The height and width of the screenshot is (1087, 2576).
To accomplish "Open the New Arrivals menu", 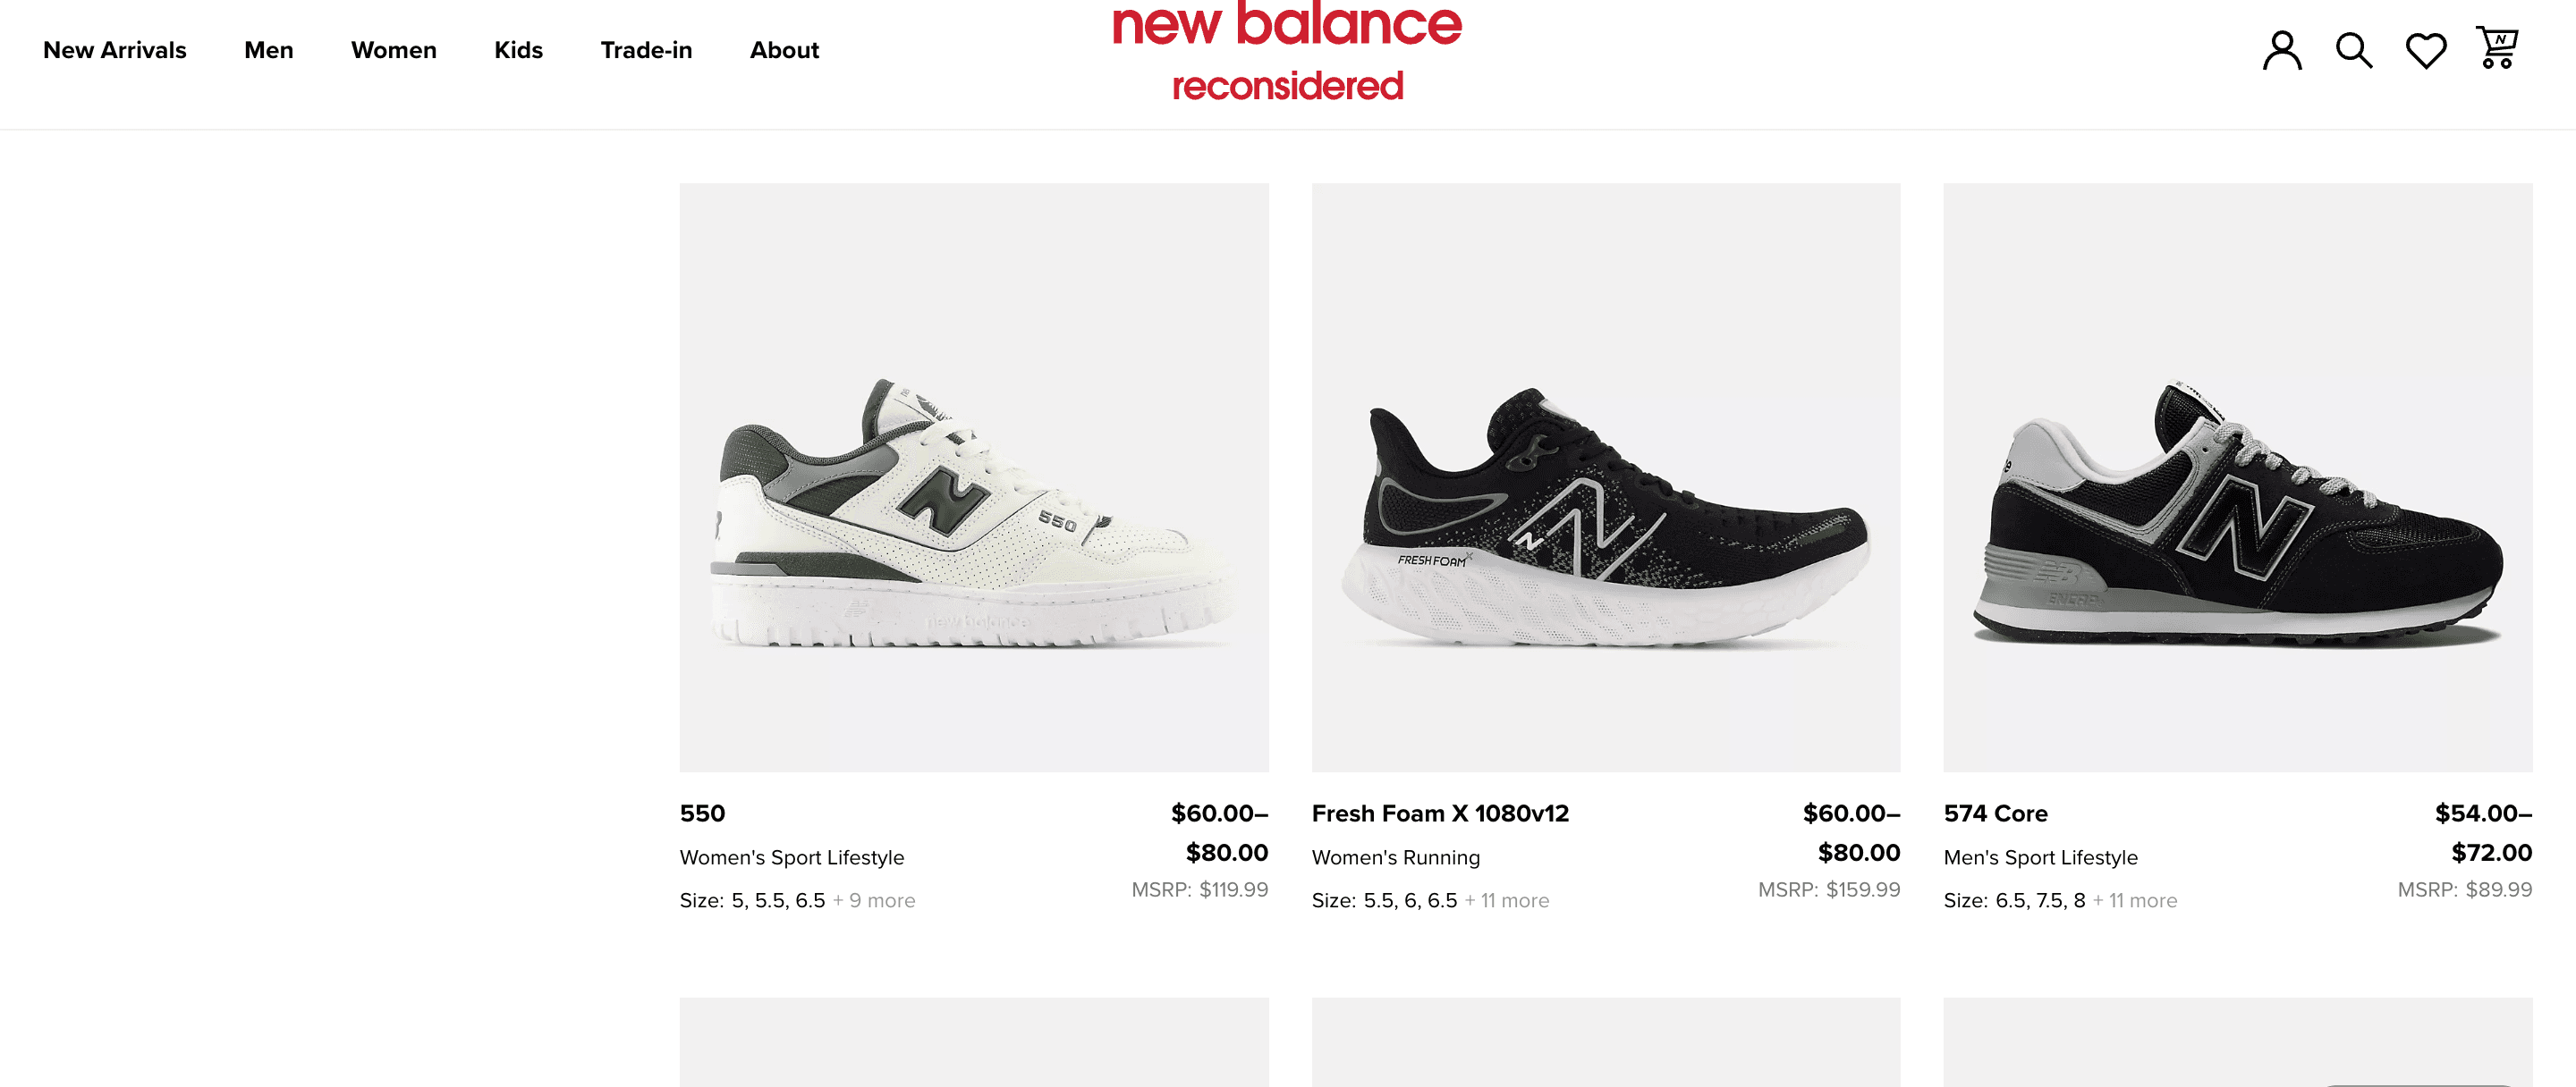I will click(x=115, y=50).
